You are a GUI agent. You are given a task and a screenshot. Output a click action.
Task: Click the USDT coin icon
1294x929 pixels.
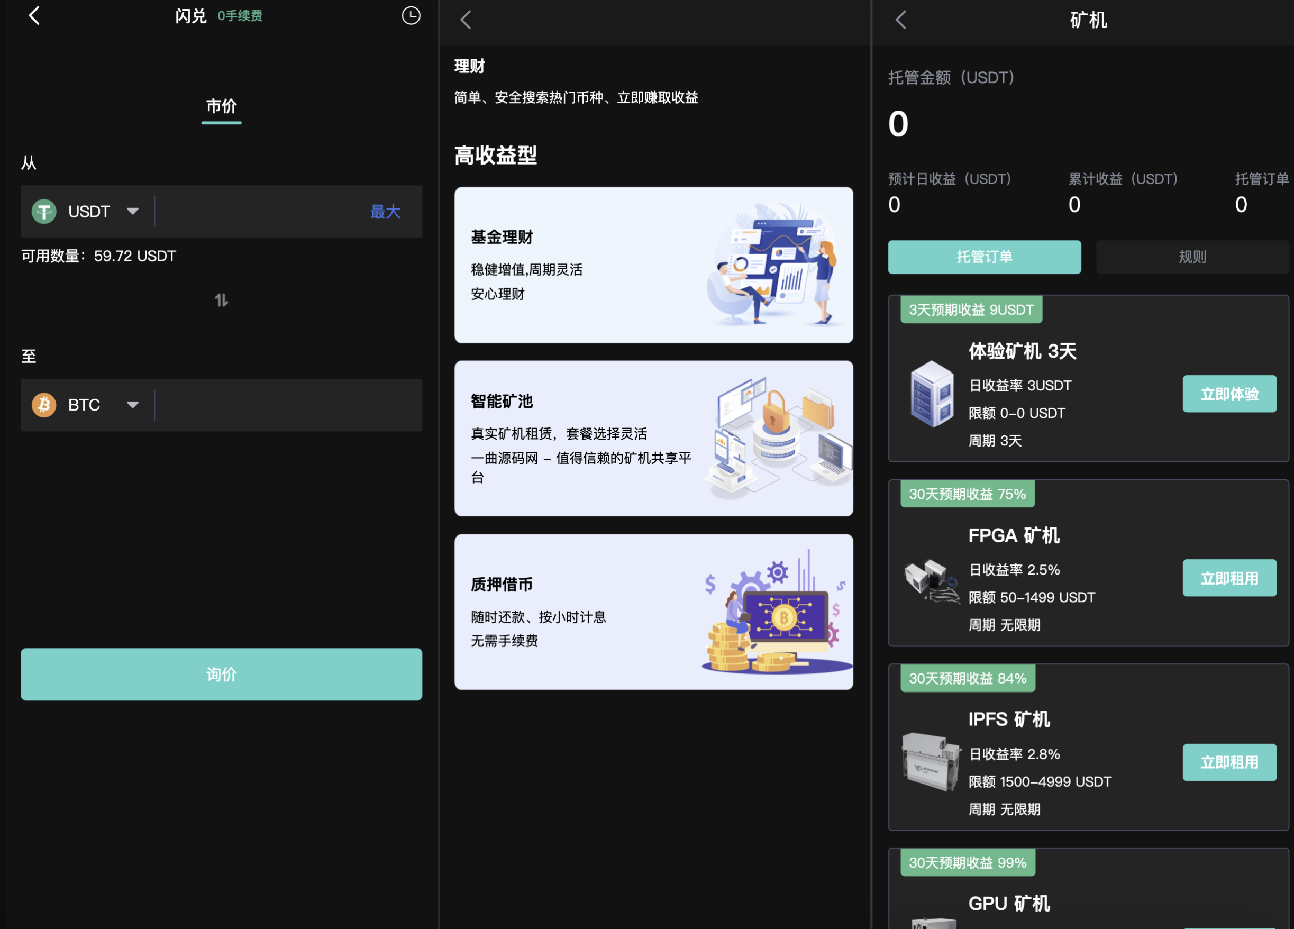coord(44,212)
